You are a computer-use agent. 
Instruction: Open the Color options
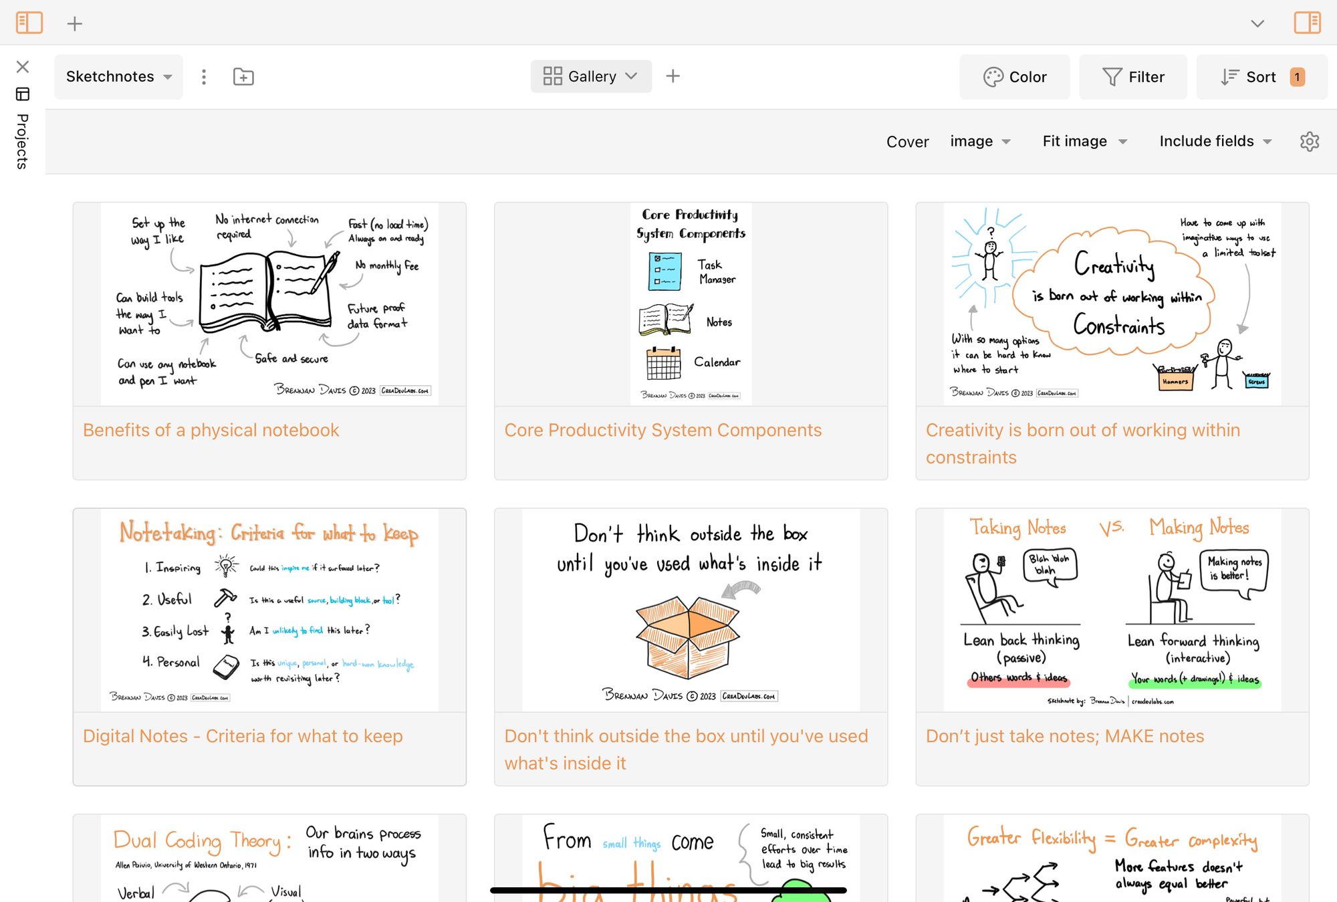1015,77
